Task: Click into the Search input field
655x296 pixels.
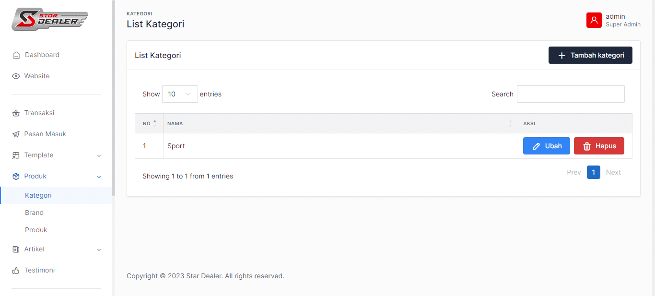Action: 571,94
